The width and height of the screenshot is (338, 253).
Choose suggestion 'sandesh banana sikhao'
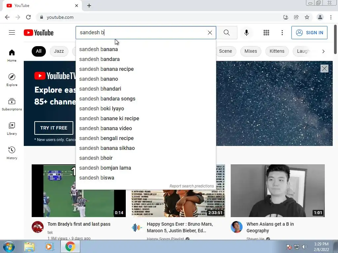click(x=146, y=148)
